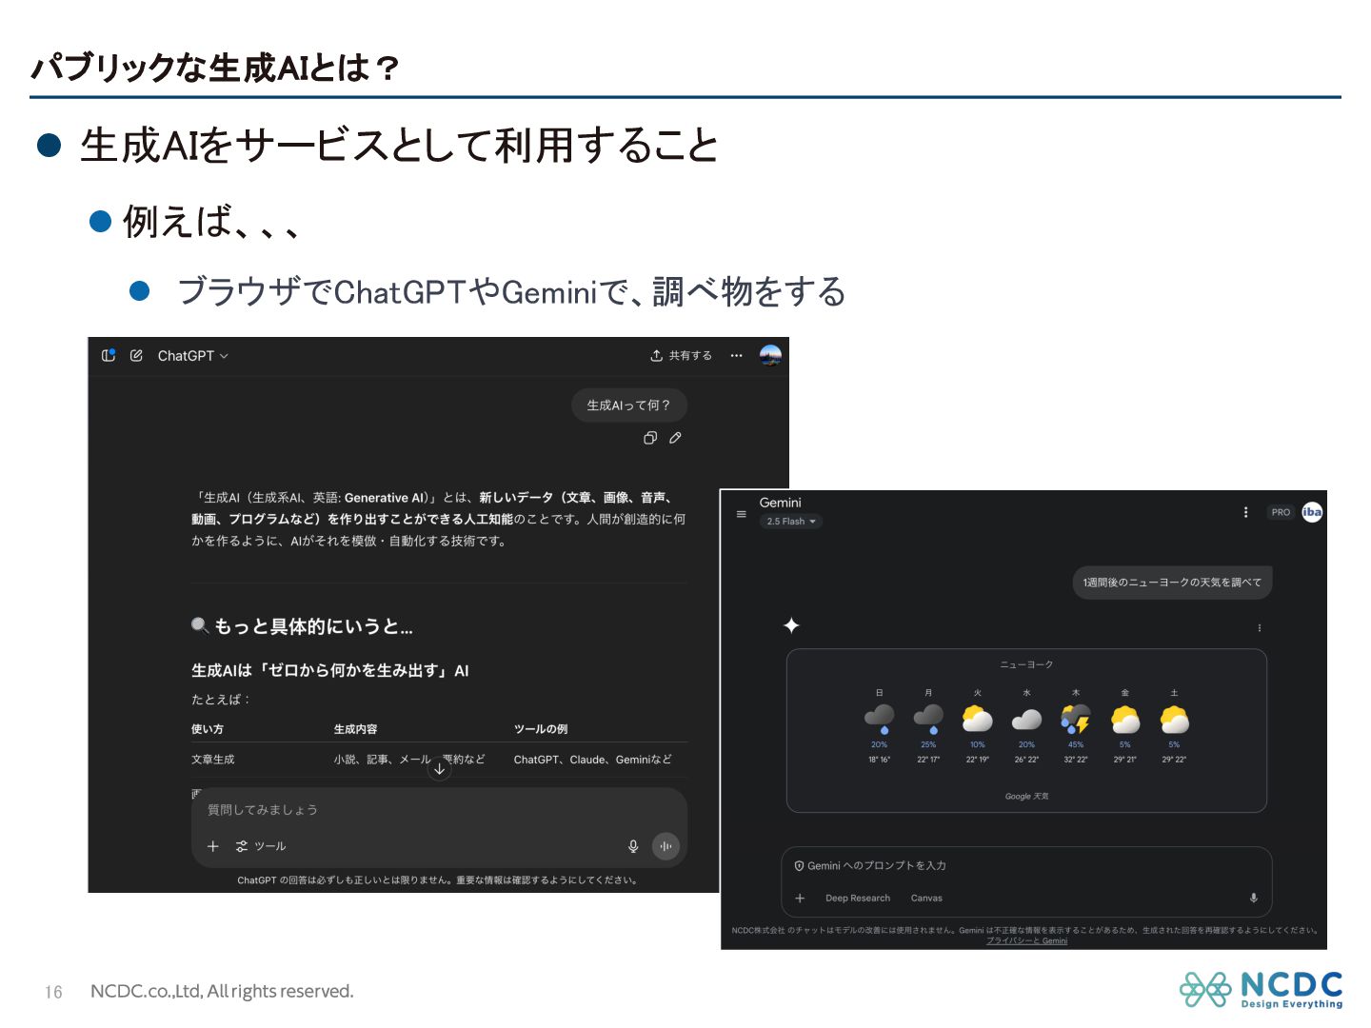Click the 文章生成 table cell
This screenshot has width=1371, height=1028.
click(212, 760)
